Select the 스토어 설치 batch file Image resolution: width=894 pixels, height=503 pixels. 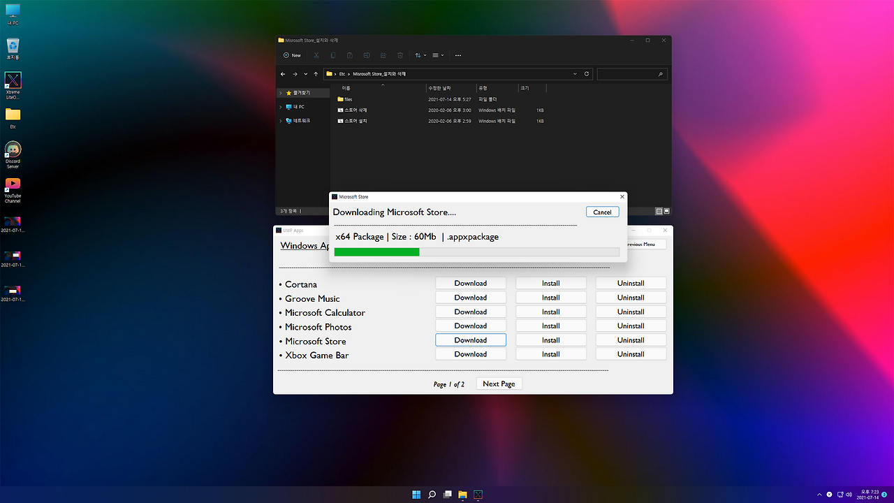[440, 121]
